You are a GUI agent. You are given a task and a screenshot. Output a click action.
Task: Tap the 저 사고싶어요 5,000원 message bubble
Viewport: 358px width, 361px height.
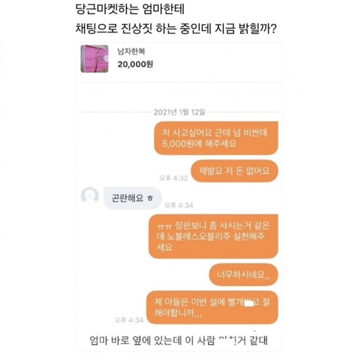pyautogui.click(x=216, y=138)
